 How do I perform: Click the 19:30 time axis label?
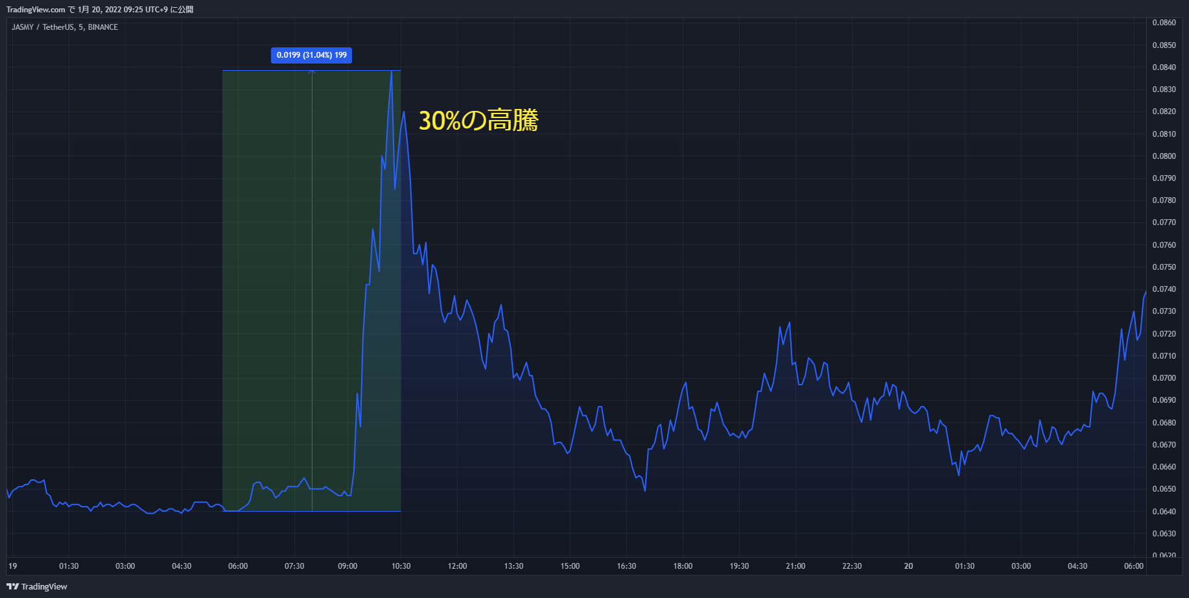[739, 566]
